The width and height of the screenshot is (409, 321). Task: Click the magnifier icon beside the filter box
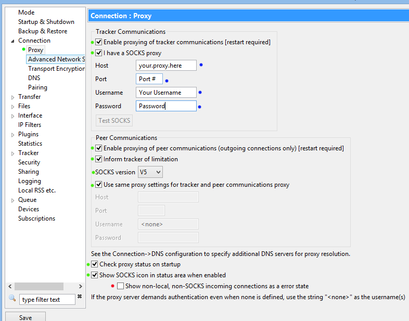click(x=12, y=298)
